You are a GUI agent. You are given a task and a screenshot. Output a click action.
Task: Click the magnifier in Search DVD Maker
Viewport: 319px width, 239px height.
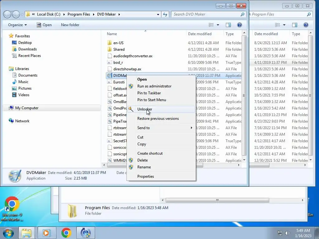point(242,14)
